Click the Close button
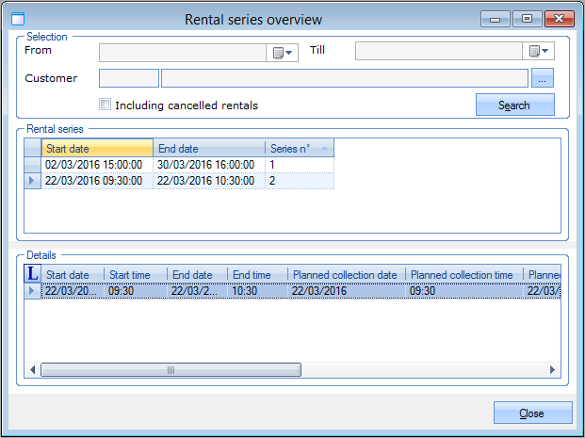This screenshot has height=438, width=585. pos(532,414)
